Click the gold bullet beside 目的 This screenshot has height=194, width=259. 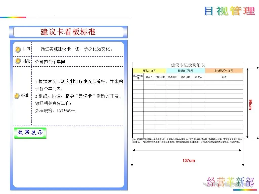click(x=18, y=49)
